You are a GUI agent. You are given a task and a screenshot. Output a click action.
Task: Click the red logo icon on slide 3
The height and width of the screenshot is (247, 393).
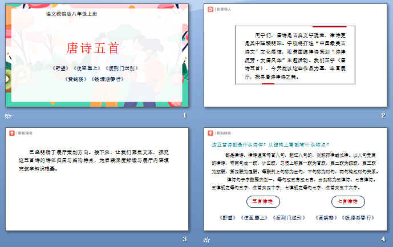click(11, 133)
